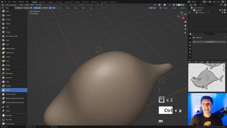The height and width of the screenshot is (128, 227).
Task: Enable solid viewport shading mode
Action: (179, 5)
